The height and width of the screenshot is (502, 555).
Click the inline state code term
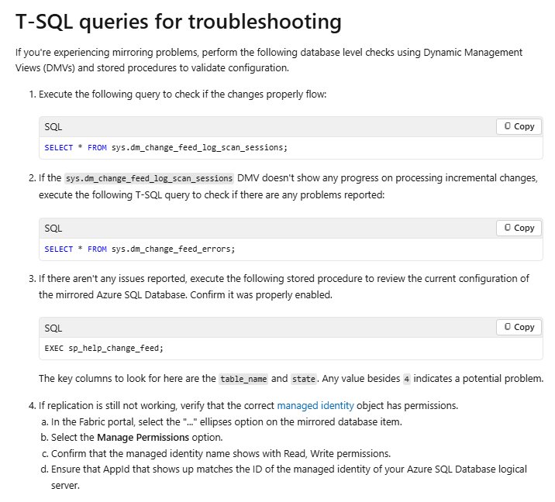303,379
